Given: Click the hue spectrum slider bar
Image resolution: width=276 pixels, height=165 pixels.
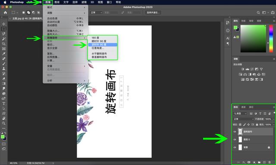Looking at the screenshot, I should (271, 39).
